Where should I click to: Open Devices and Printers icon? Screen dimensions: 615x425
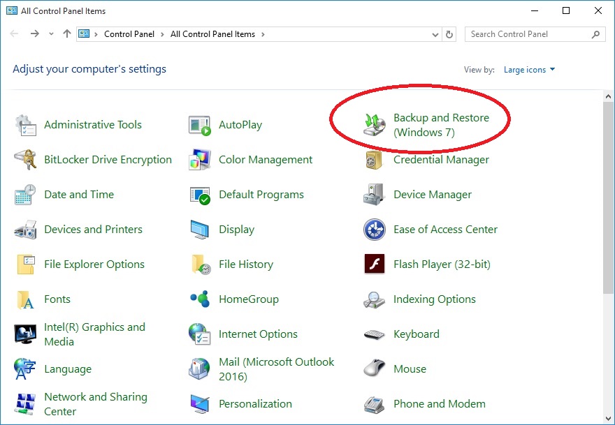25,230
